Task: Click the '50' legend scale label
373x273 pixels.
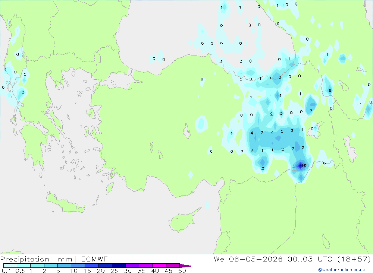Action: 182,271
